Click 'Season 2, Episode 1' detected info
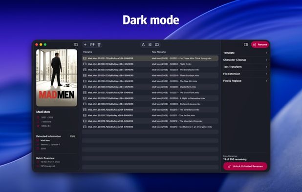The width and height of the screenshot is (302, 192). (x=50, y=144)
